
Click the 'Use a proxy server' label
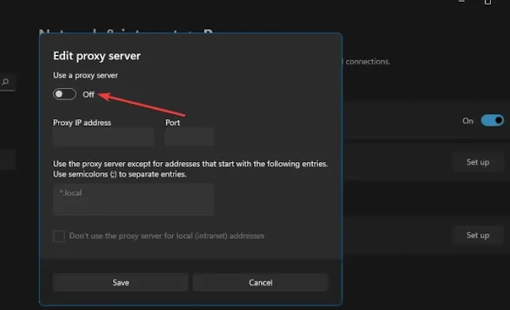coord(85,76)
